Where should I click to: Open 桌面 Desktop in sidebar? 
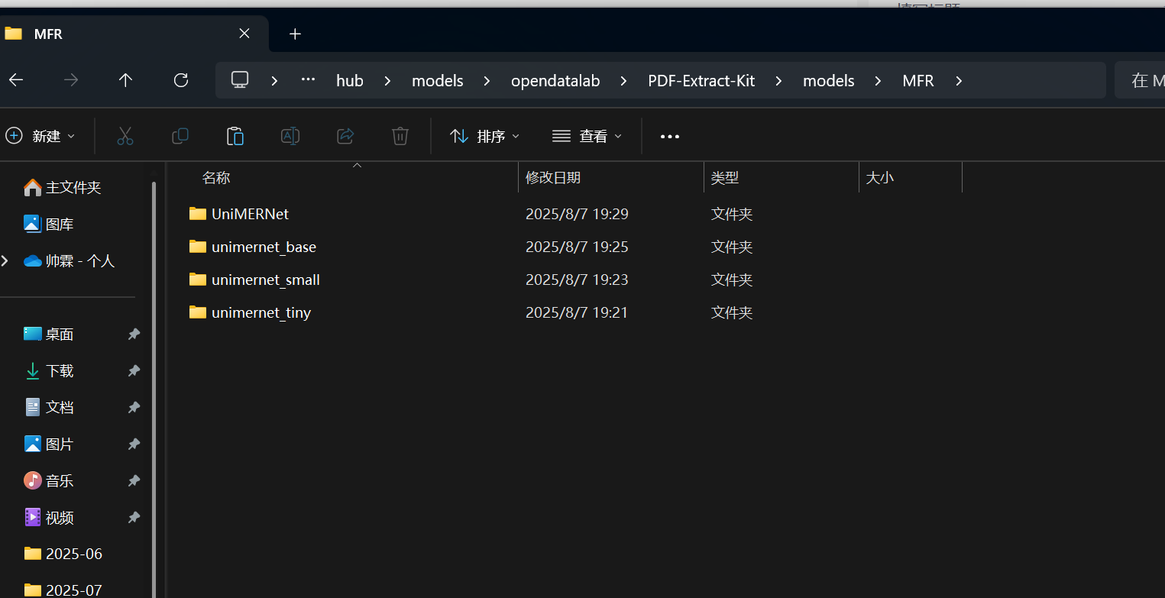49,334
